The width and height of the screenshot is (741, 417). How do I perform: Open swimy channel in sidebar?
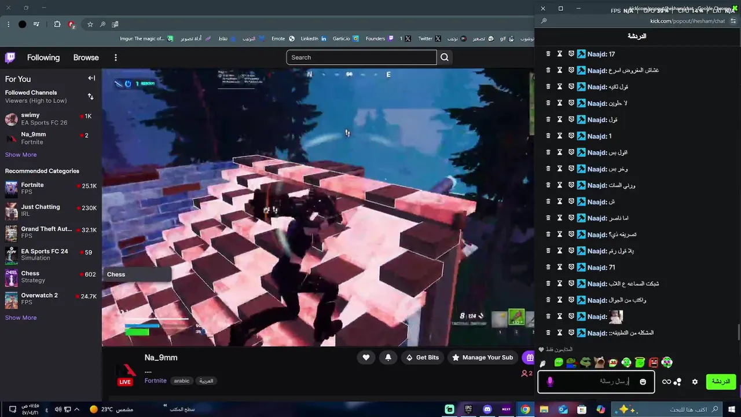pyautogui.click(x=51, y=119)
